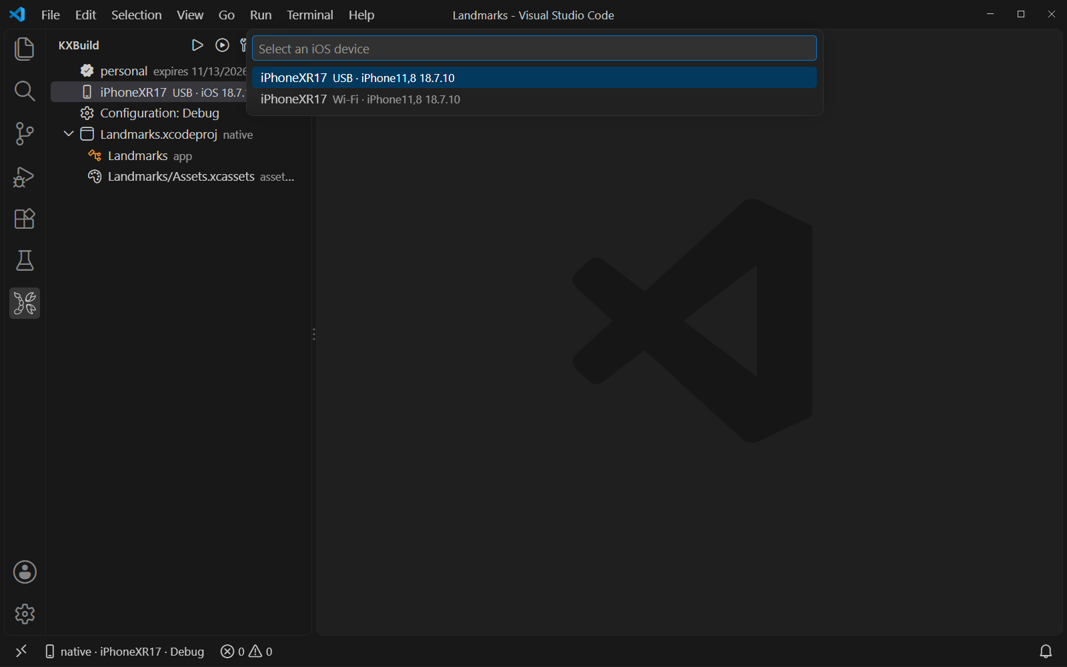Open the Extensions view

coord(25,219)
